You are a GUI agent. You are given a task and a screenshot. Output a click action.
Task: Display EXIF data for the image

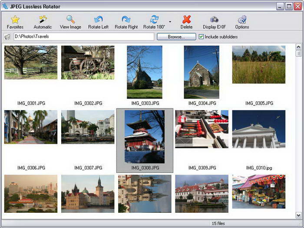coord(214,20)
